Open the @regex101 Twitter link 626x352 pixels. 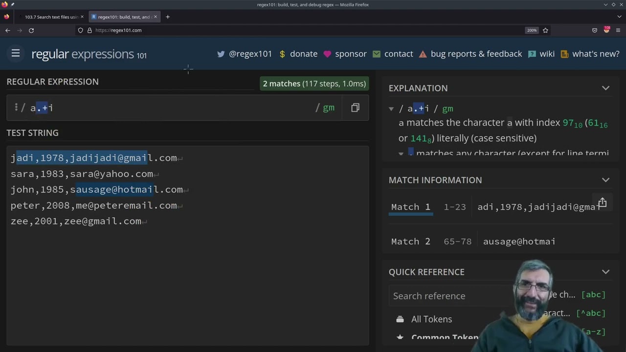pyautogui.click(x=250, y=54)
